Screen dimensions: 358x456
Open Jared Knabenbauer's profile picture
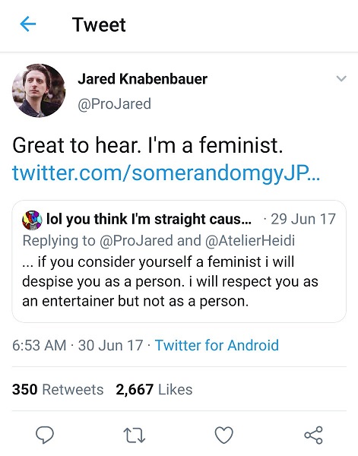(x=39, y=90)
